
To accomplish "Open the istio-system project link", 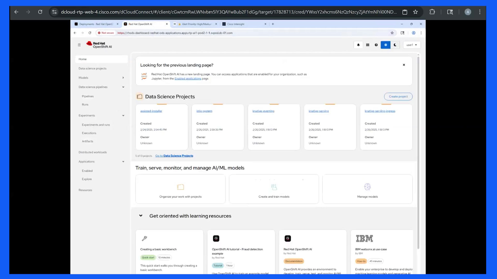I will [x=204, y=111].
